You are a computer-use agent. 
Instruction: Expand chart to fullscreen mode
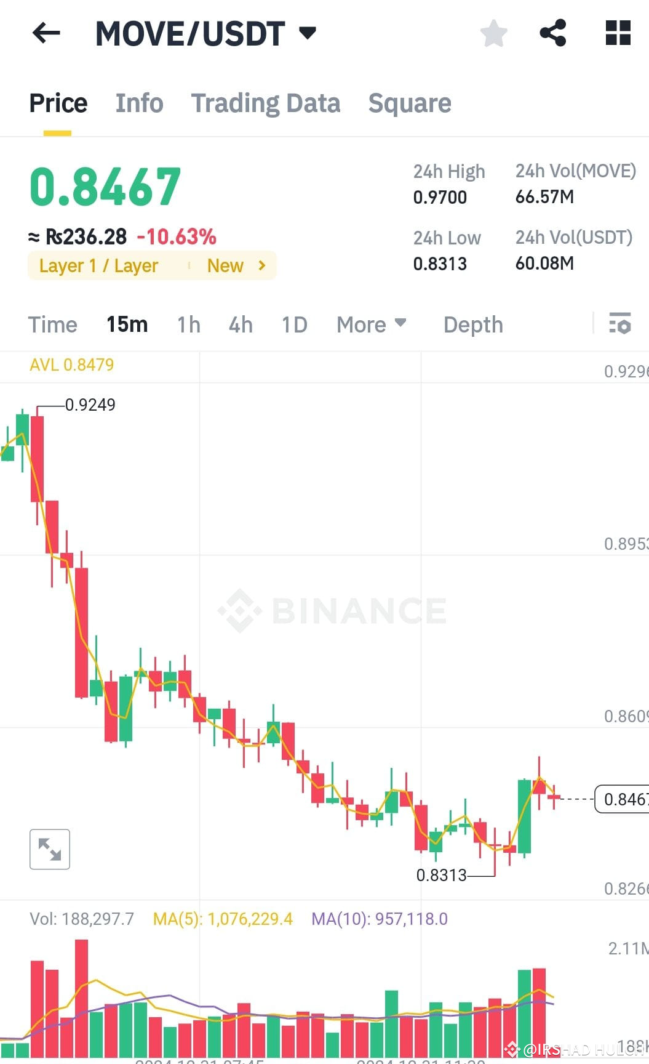tap(49, 848)
